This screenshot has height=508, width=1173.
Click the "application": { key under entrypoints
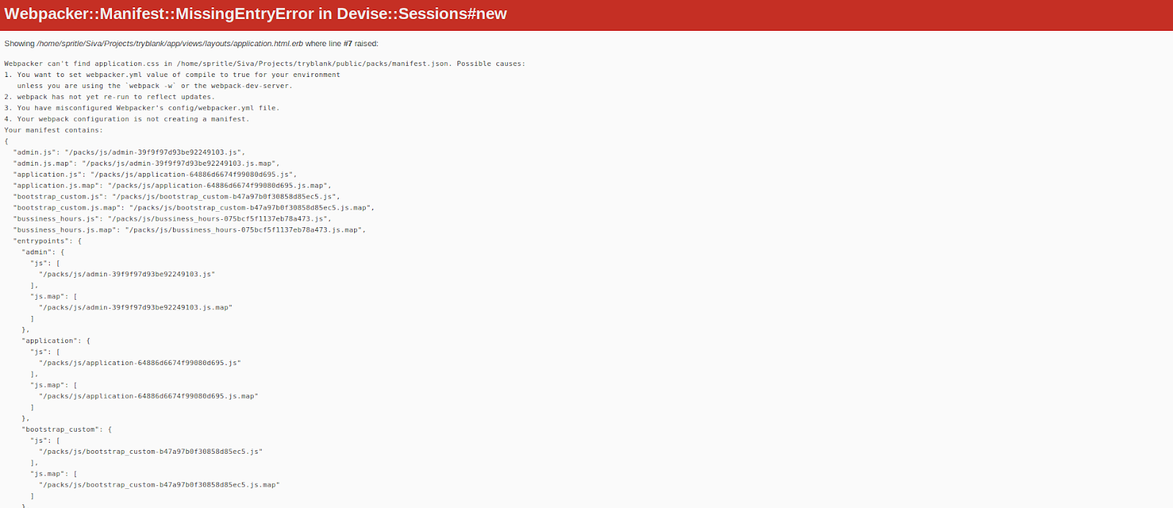click(x=56, y=341)
